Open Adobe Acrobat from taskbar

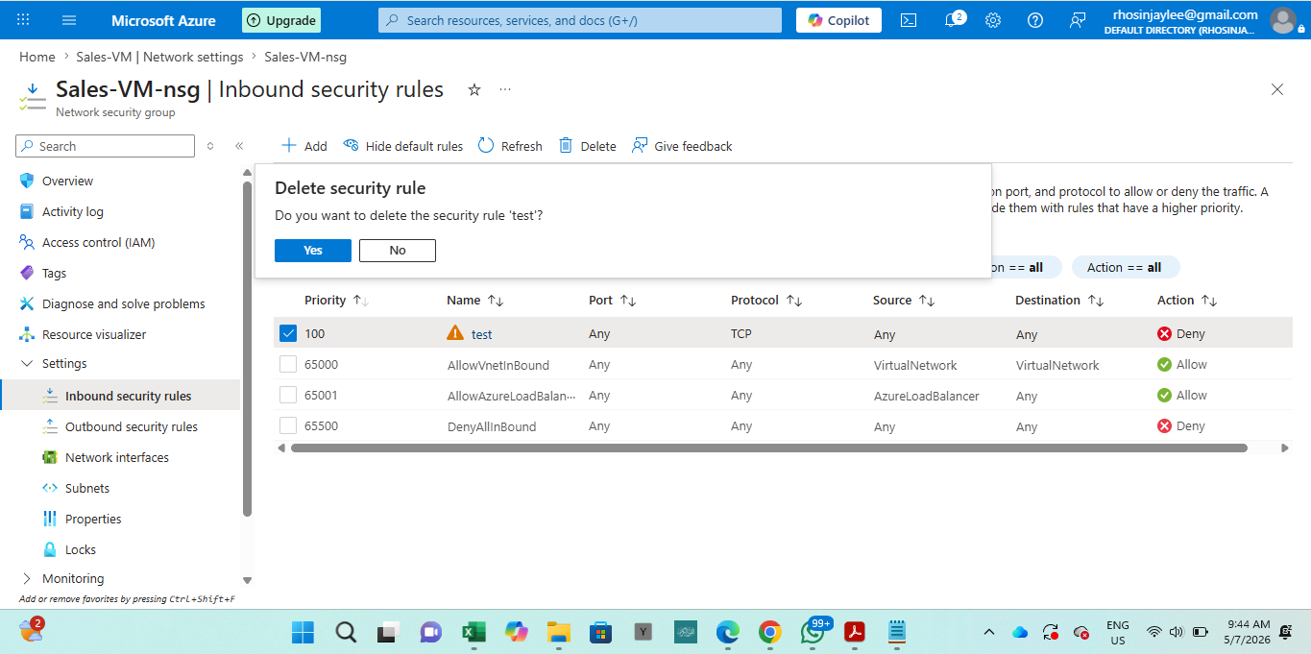click(x=854, y=632)
